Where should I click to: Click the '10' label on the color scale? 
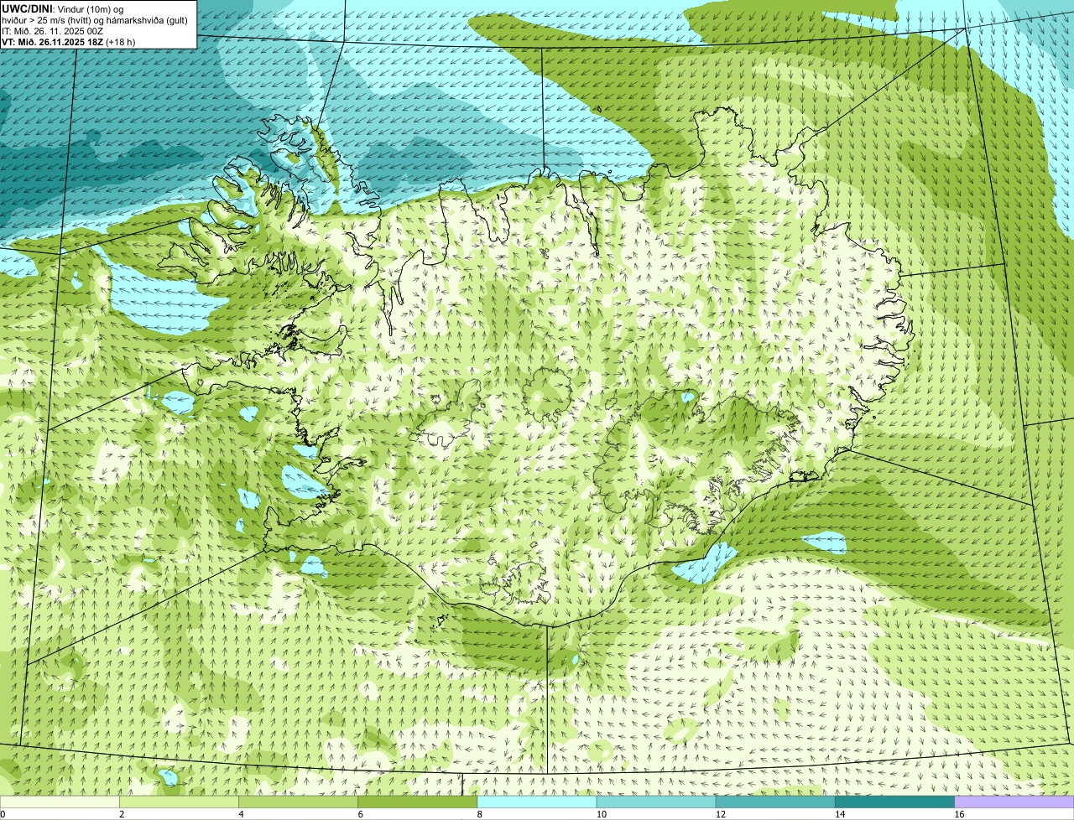point(601,814)
